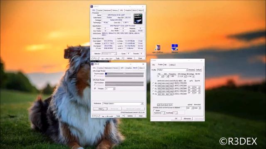Click Single Thread This Processor progress bar
Viewport: 266px width, 149px height.
[x=124, y=74]
